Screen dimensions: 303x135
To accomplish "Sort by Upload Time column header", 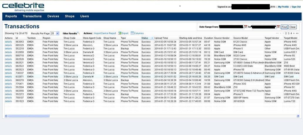I will (161, 38).
